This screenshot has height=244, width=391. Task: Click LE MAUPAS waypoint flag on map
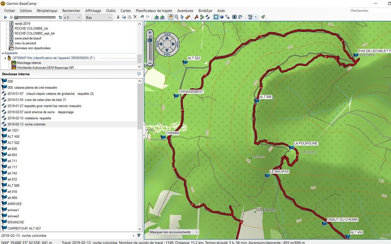click(268, 176)
